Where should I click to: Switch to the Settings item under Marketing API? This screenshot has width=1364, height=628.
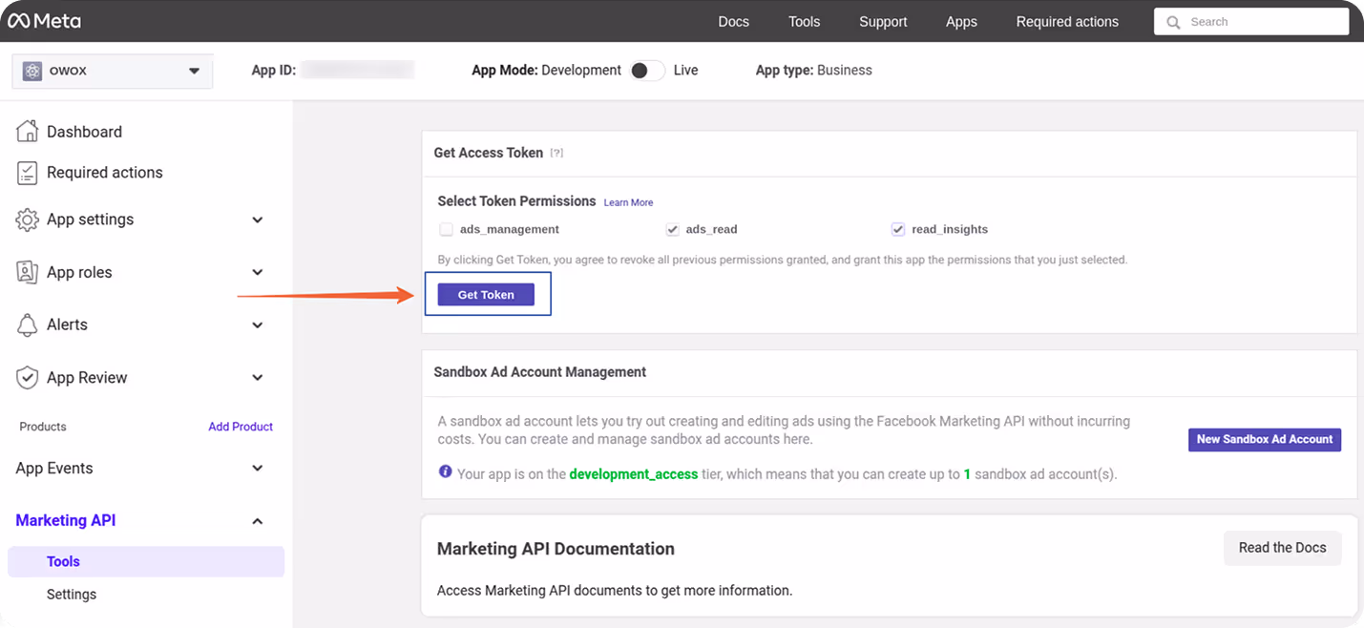click(72, 594)
